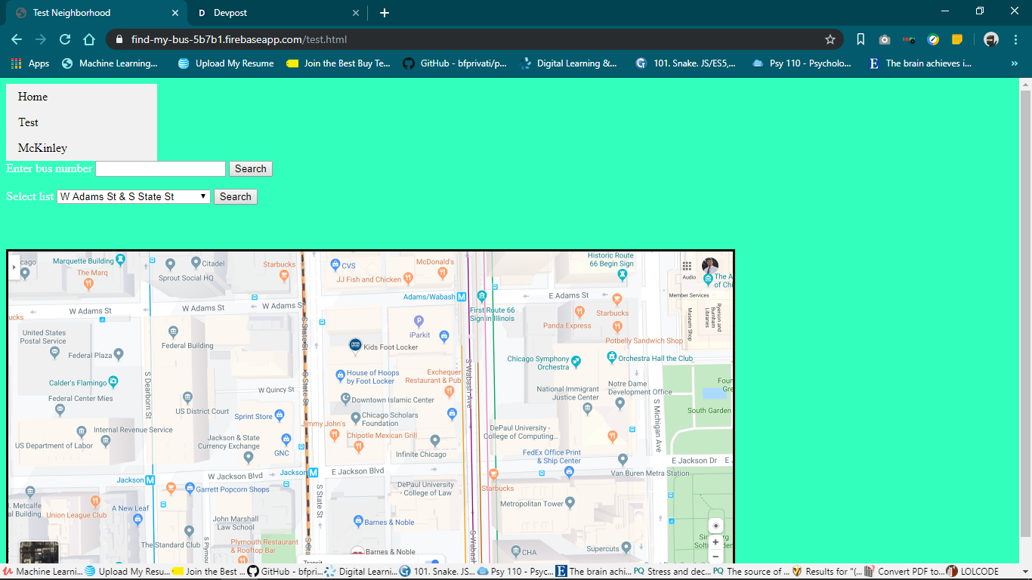This screenshot has height=580, width=1032.
Task: Reload the page with the refresh icon
Action: point(65,39)
